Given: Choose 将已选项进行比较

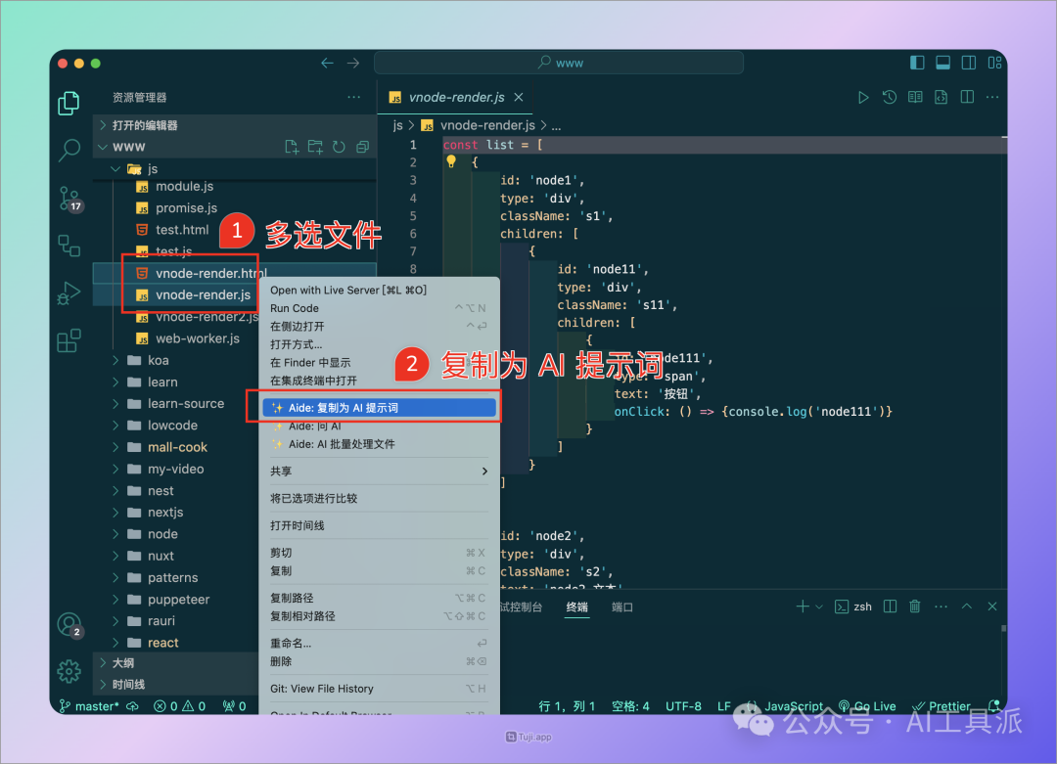Looking at the screenshot, I should tap(379, 499).
